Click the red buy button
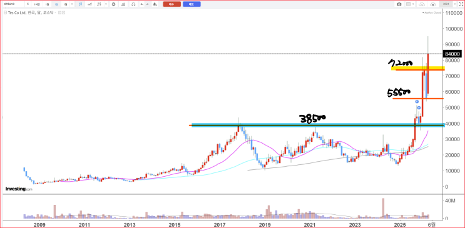The image size is (465, 228). [171, 4]
